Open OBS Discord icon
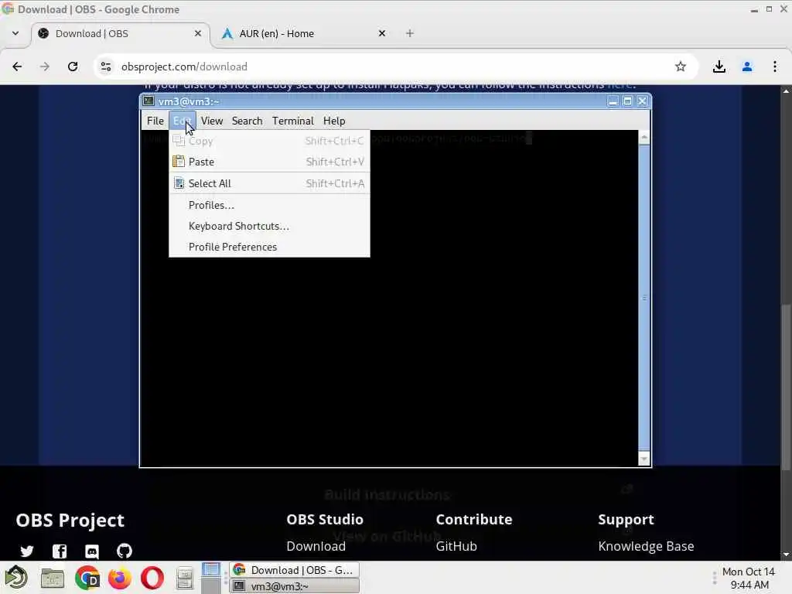 coord(92,551)
